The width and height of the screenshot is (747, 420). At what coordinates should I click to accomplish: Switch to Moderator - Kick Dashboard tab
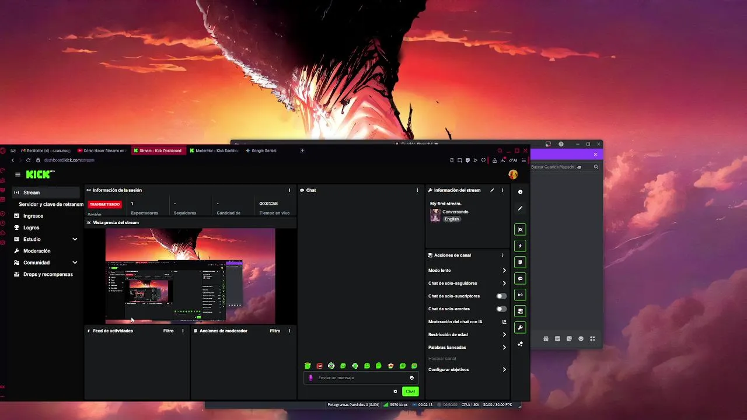pyautogui.click(x=214, y=150)
